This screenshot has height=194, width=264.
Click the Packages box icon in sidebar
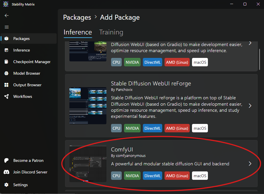6,39
